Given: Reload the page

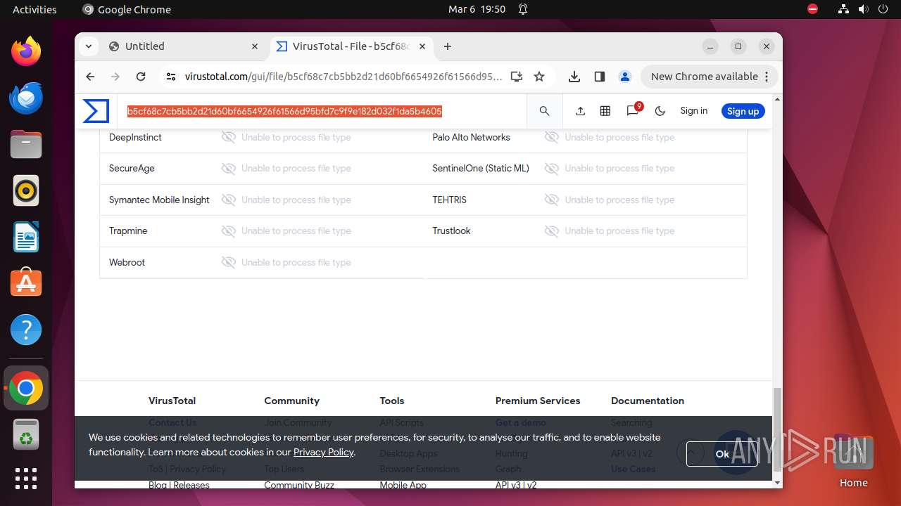Looking at the screenshot, I should (141, 77).
